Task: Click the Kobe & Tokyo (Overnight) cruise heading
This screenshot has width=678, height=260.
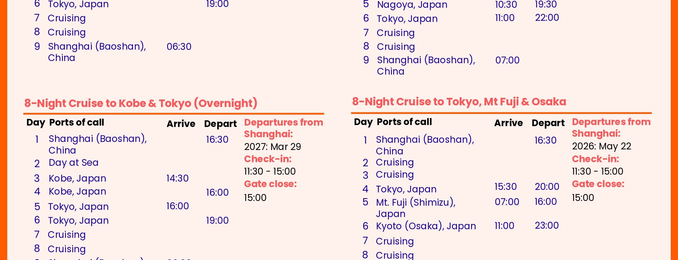Action: coord(141,103)
